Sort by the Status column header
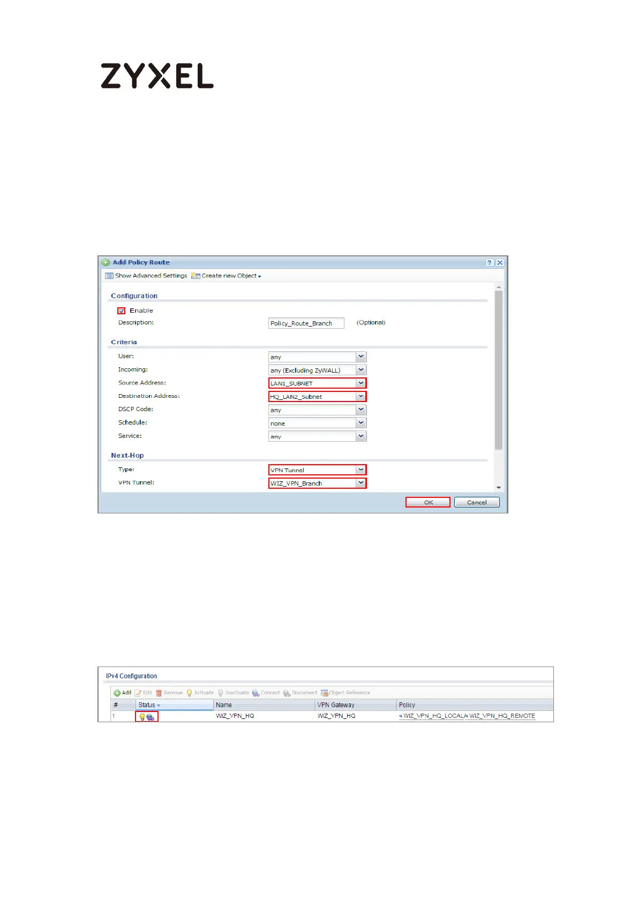 [175, 705]
